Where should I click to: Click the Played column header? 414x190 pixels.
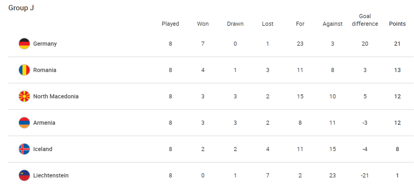(x=170, y=24)
